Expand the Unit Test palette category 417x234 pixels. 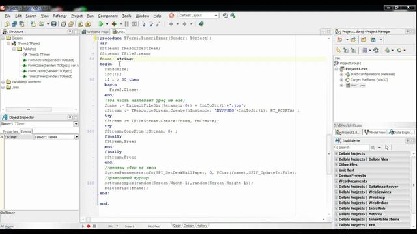coord(336,170)
